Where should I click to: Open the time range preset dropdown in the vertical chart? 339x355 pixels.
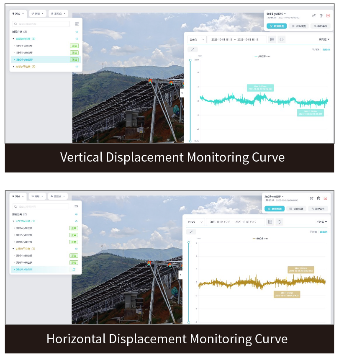[x=197, y=39]
